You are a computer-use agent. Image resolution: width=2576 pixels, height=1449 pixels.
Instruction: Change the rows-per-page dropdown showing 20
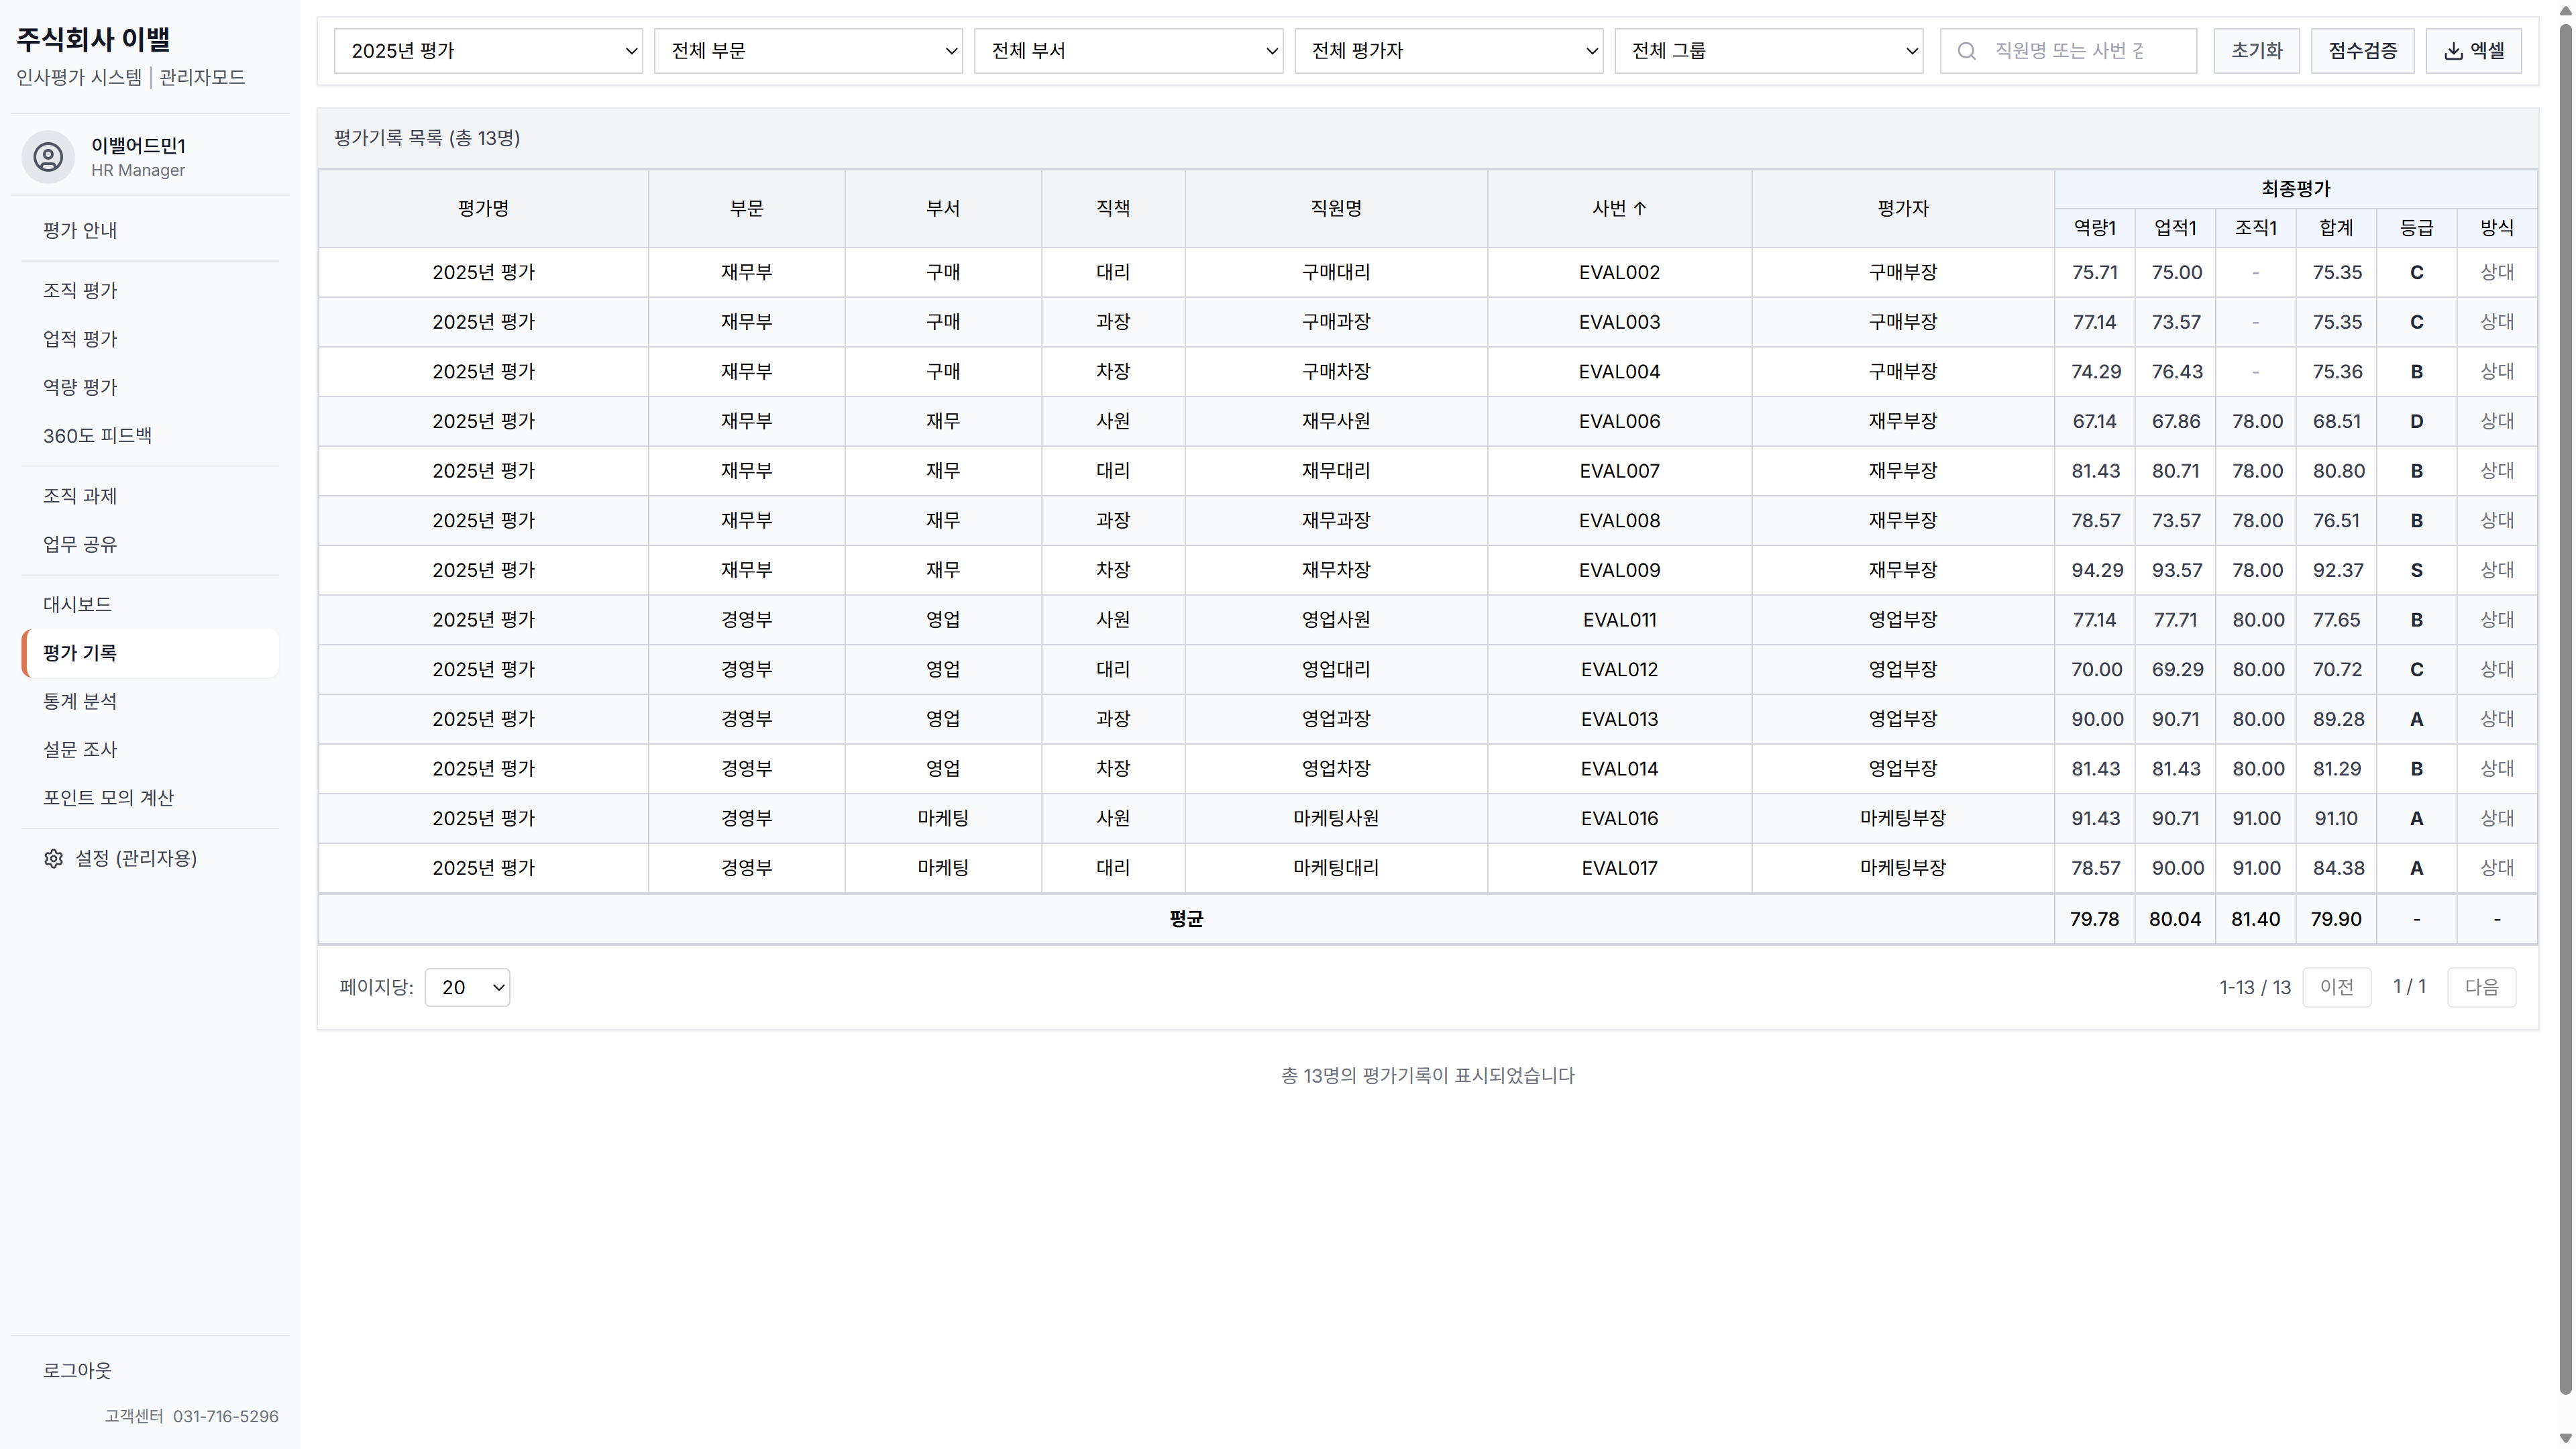click(467, 987)
